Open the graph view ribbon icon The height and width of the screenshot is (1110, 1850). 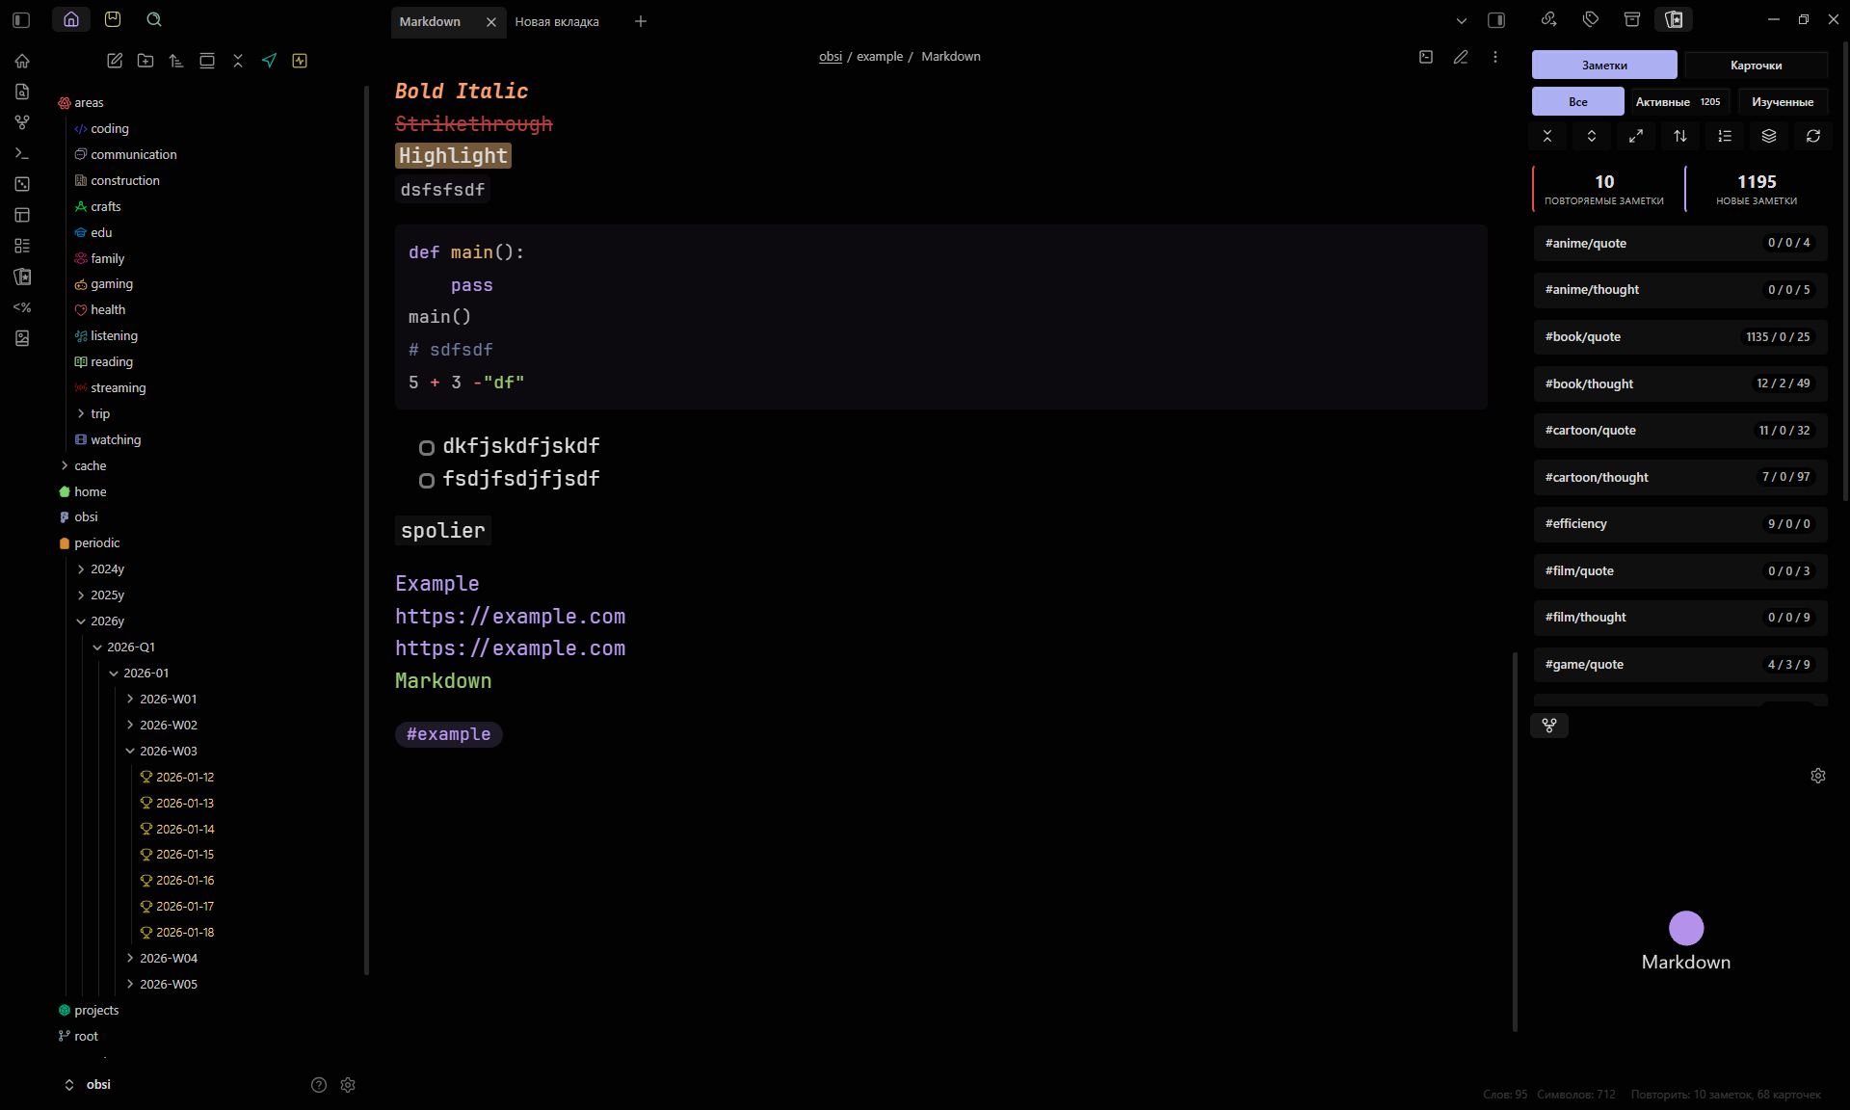[22, 122]
